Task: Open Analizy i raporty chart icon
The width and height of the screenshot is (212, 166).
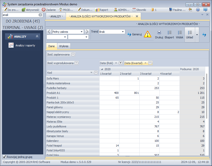Action: (11, 45)
